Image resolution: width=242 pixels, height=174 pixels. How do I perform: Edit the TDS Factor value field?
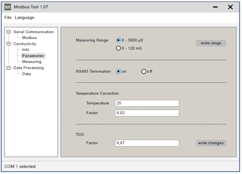(147, 143)
